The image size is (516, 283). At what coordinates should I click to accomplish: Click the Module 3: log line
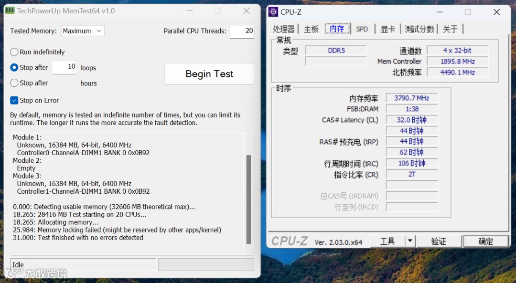click(x=27, y=176)
